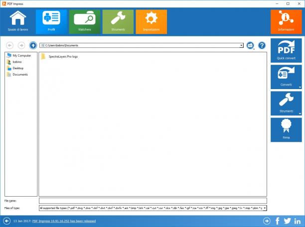
Task: Open the Twitter page icon
Action: click(287, 221)
